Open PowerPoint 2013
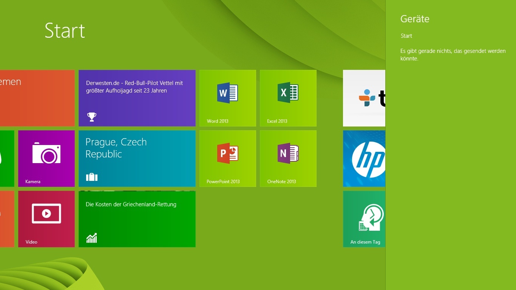This screenshot has width=516, height=290. point(227,159)
